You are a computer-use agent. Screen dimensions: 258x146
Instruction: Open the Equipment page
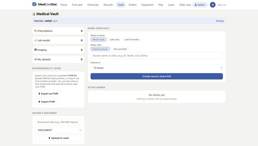point(148,5)
